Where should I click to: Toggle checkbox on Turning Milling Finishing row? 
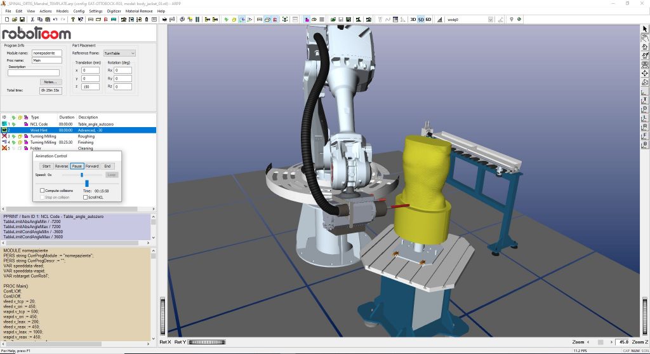[20, 142]
